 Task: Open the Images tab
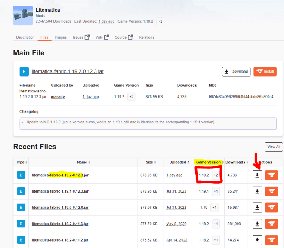tap(61, 37)
